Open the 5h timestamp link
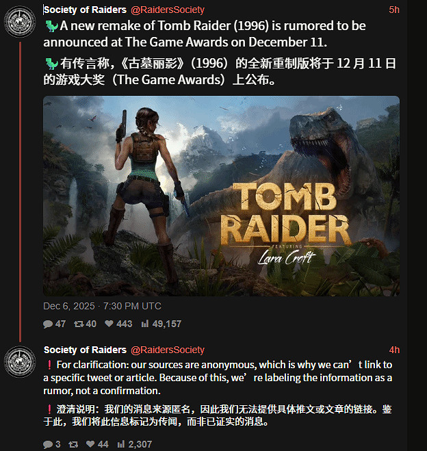The width and height of the screenshot is (427, 451). (x=394, y=10)
